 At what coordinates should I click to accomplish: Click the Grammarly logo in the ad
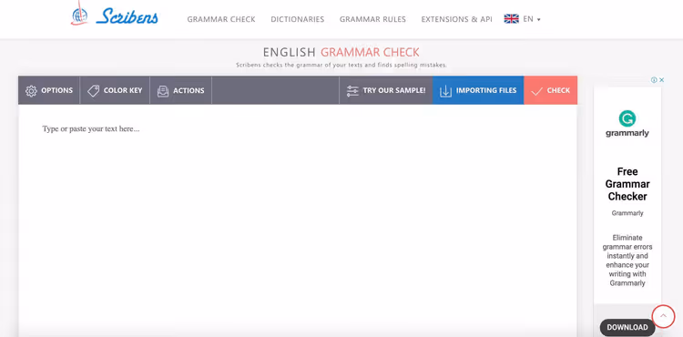627,124
